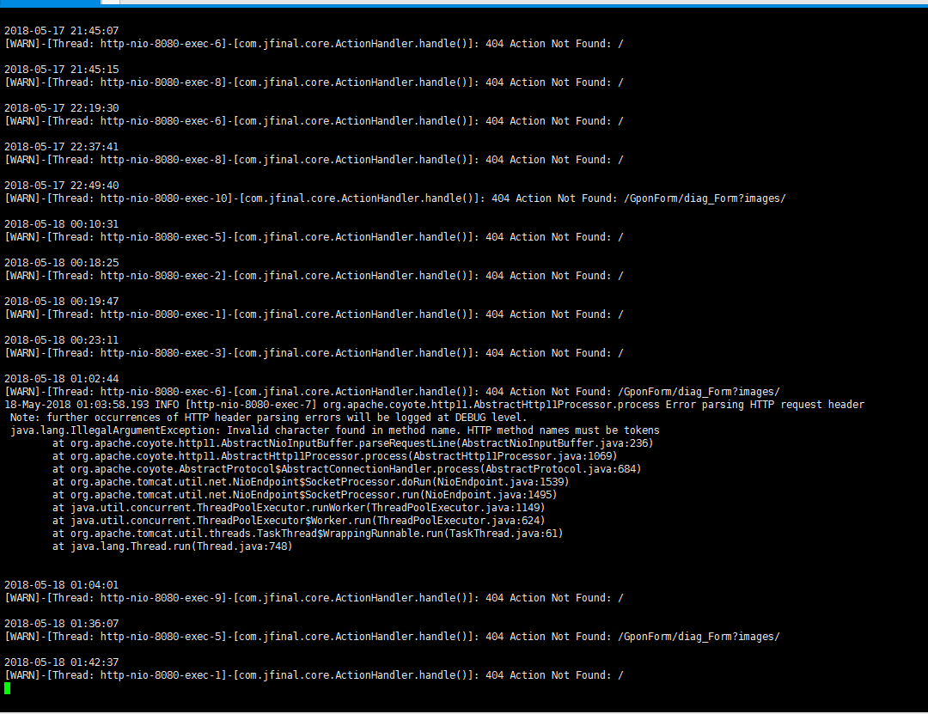Click the small white tab beside active tab
Image resolution: width=928 pixels, height=714 pixels.
click(111, 3)
